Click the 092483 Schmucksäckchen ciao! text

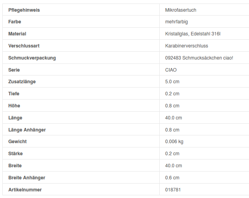(199, 58)
